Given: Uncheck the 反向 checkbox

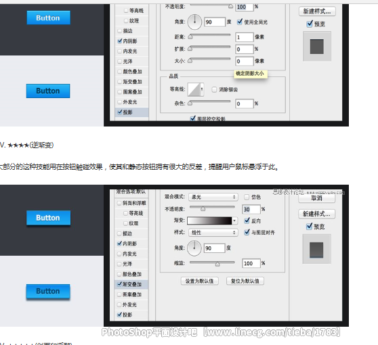Looking at the screenshot, I should 247,221.
